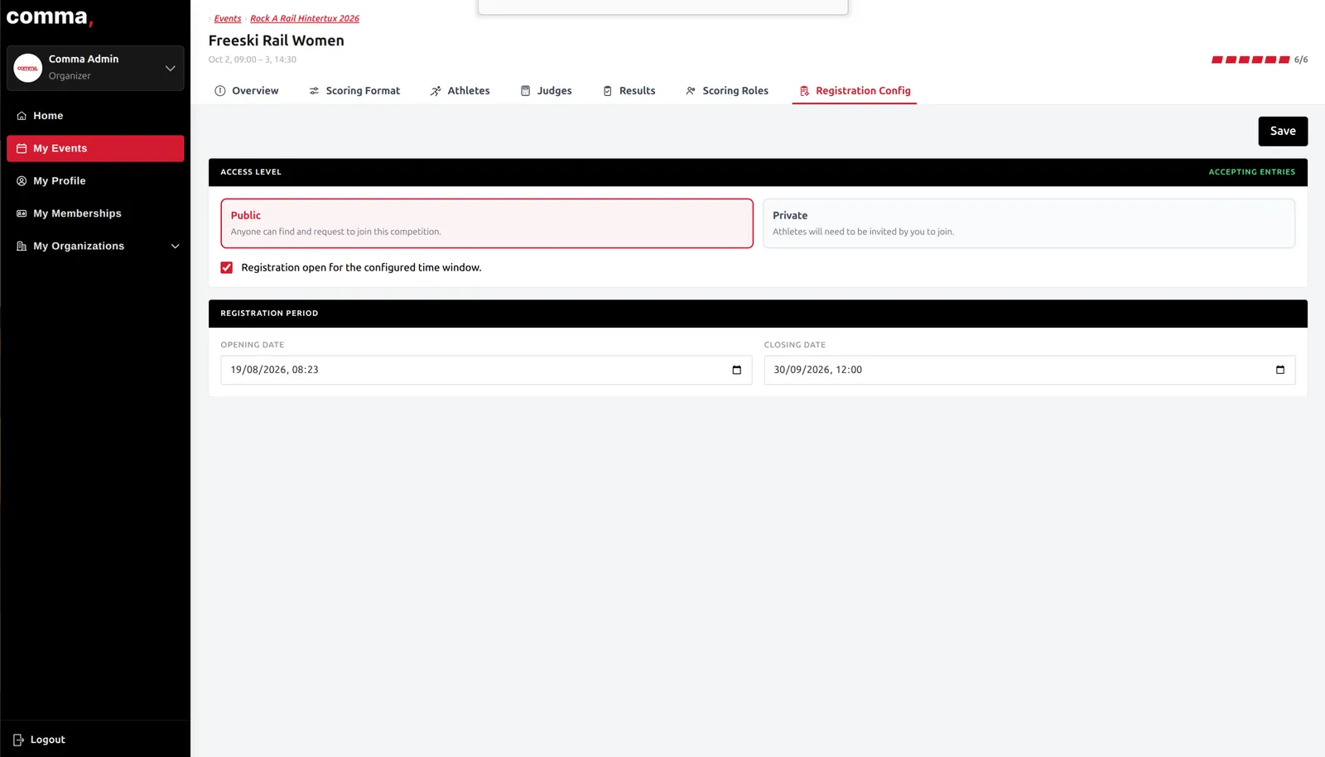This screenshot has width=1325, height=757.
Task: Open the Closing Date calendar picker
Action: 1280,370
